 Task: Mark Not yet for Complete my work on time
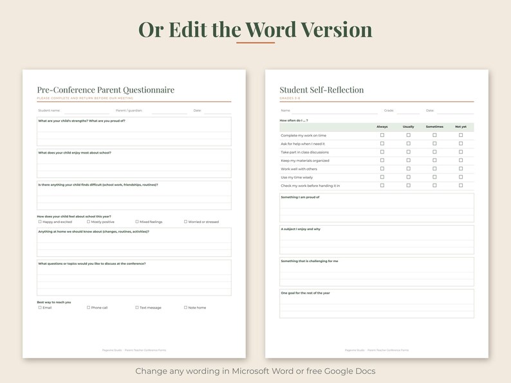(x=461, y=135)
